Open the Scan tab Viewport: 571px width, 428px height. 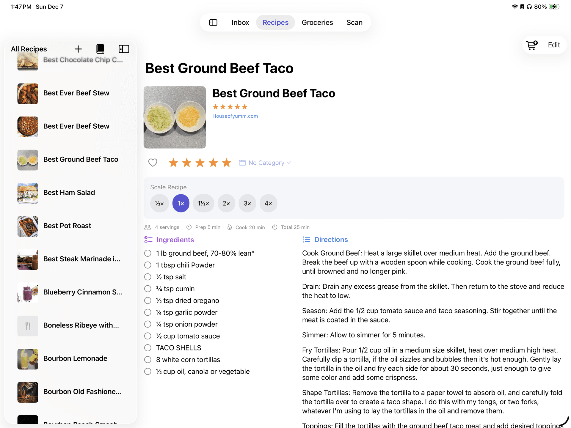[354, 22]
